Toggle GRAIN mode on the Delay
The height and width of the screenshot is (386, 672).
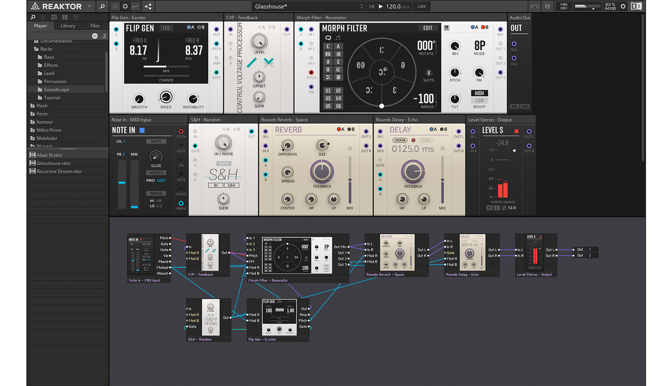click(x=400, y=140)
